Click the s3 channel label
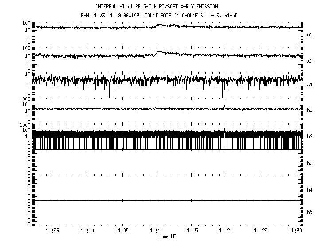Screen dimensions: 319x244 [x=310, y=85]
